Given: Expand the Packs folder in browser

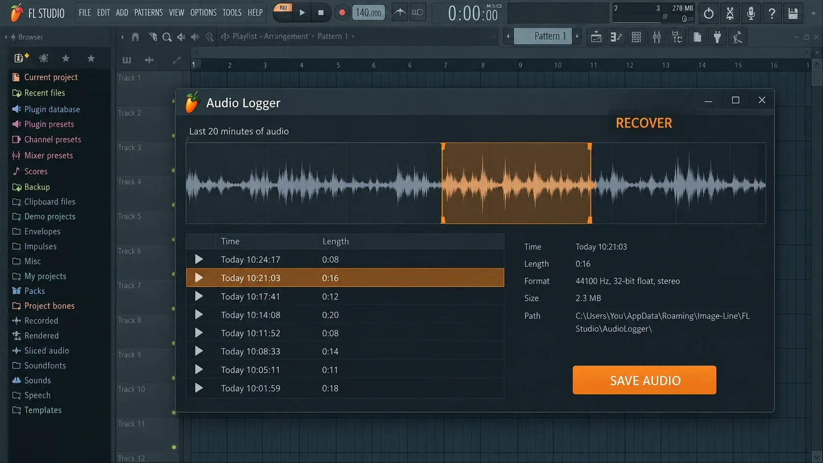Looking at the screenshot, I should [x=29, y=291].
